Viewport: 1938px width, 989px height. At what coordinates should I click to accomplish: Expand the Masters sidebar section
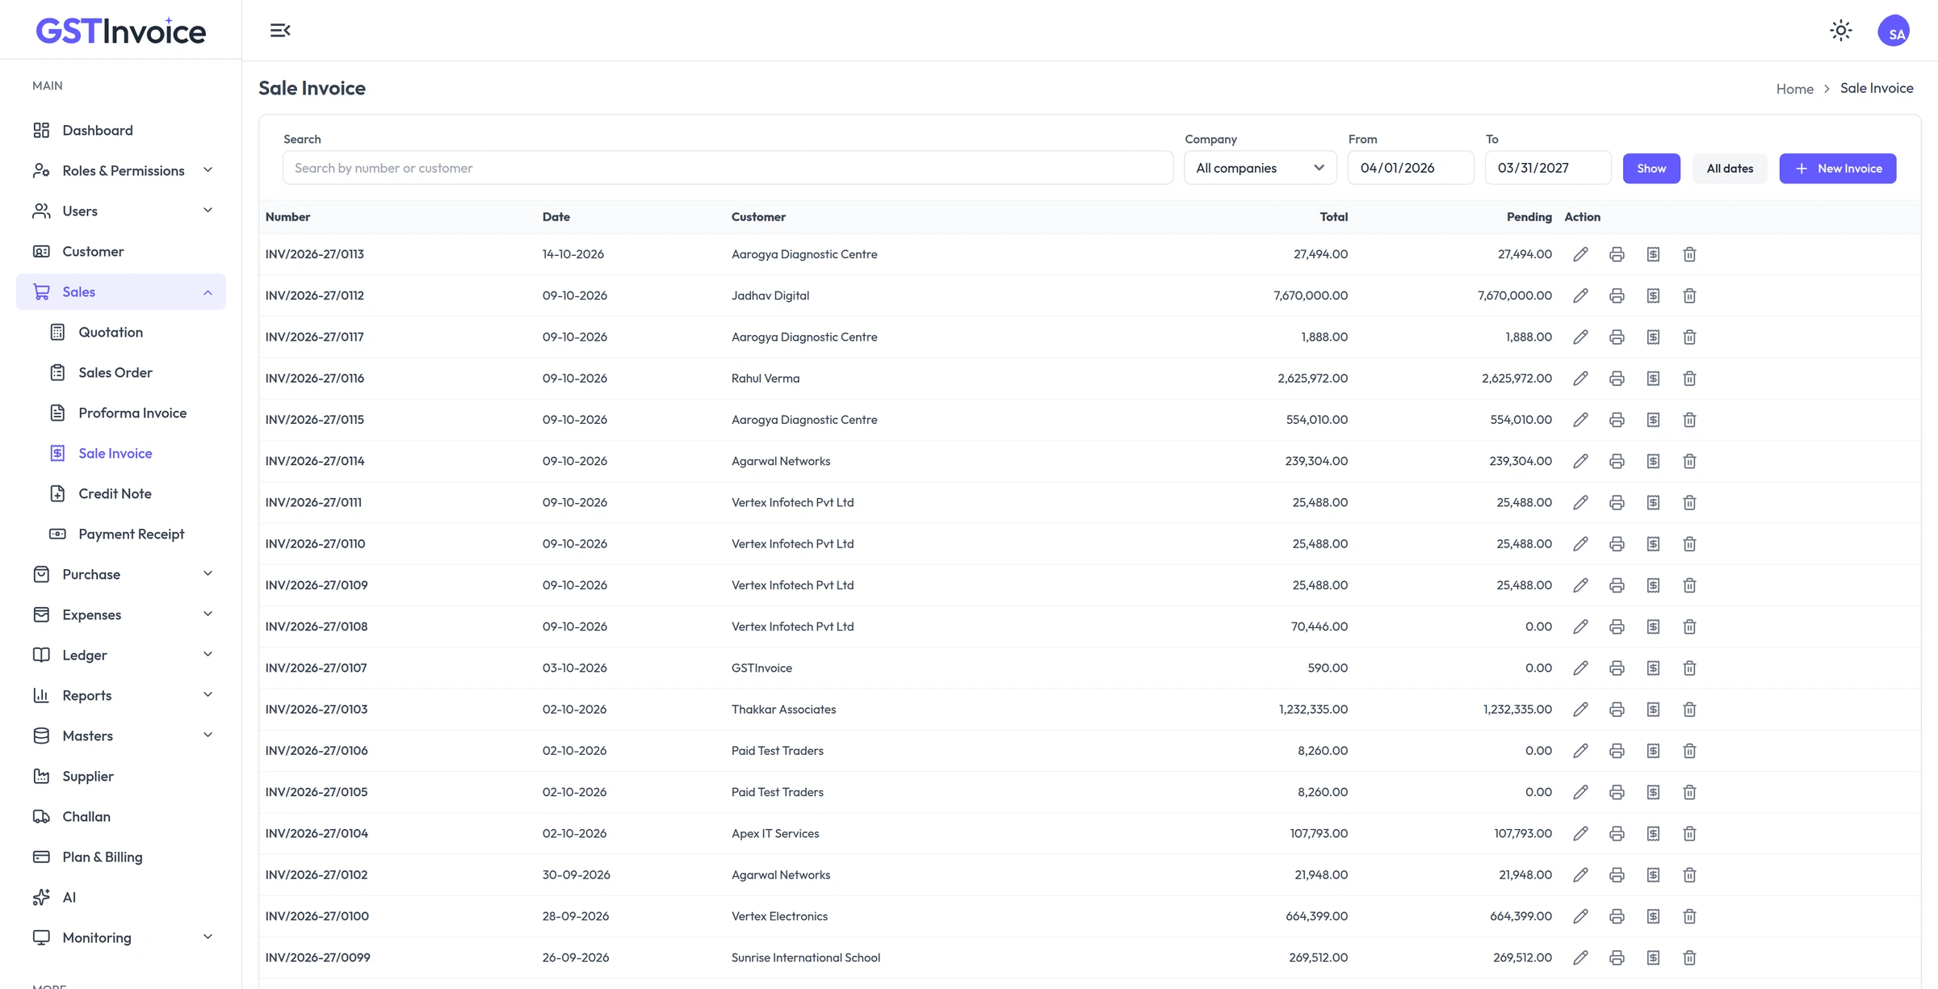[x=121, y=735]
